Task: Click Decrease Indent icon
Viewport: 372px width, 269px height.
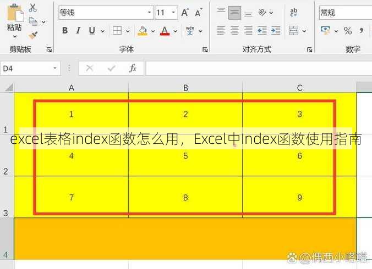Action: (262, 31)
